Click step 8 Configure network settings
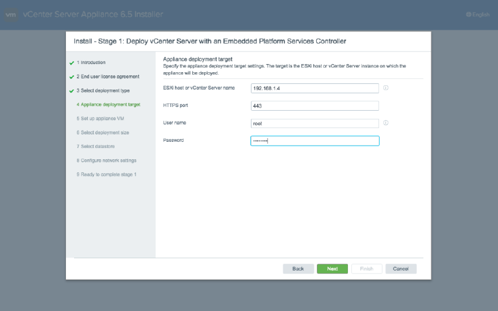The height and width of the screenshot is (311, 498). pyautogui.click(x=106, y=160)
